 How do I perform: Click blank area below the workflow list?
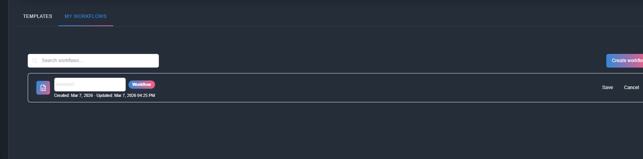pyautogui.click(x=312, y=129)
